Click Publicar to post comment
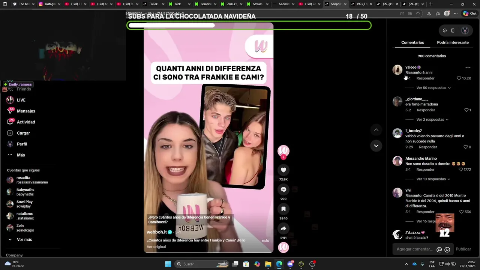The width and height of the screenshot is (480, 270). (463, 249)
